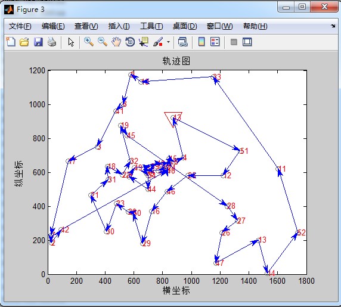The height and width of the screenshot is (307, 341).
Task: Click the x-axis tick label 1000
Action: pos(191,281)
